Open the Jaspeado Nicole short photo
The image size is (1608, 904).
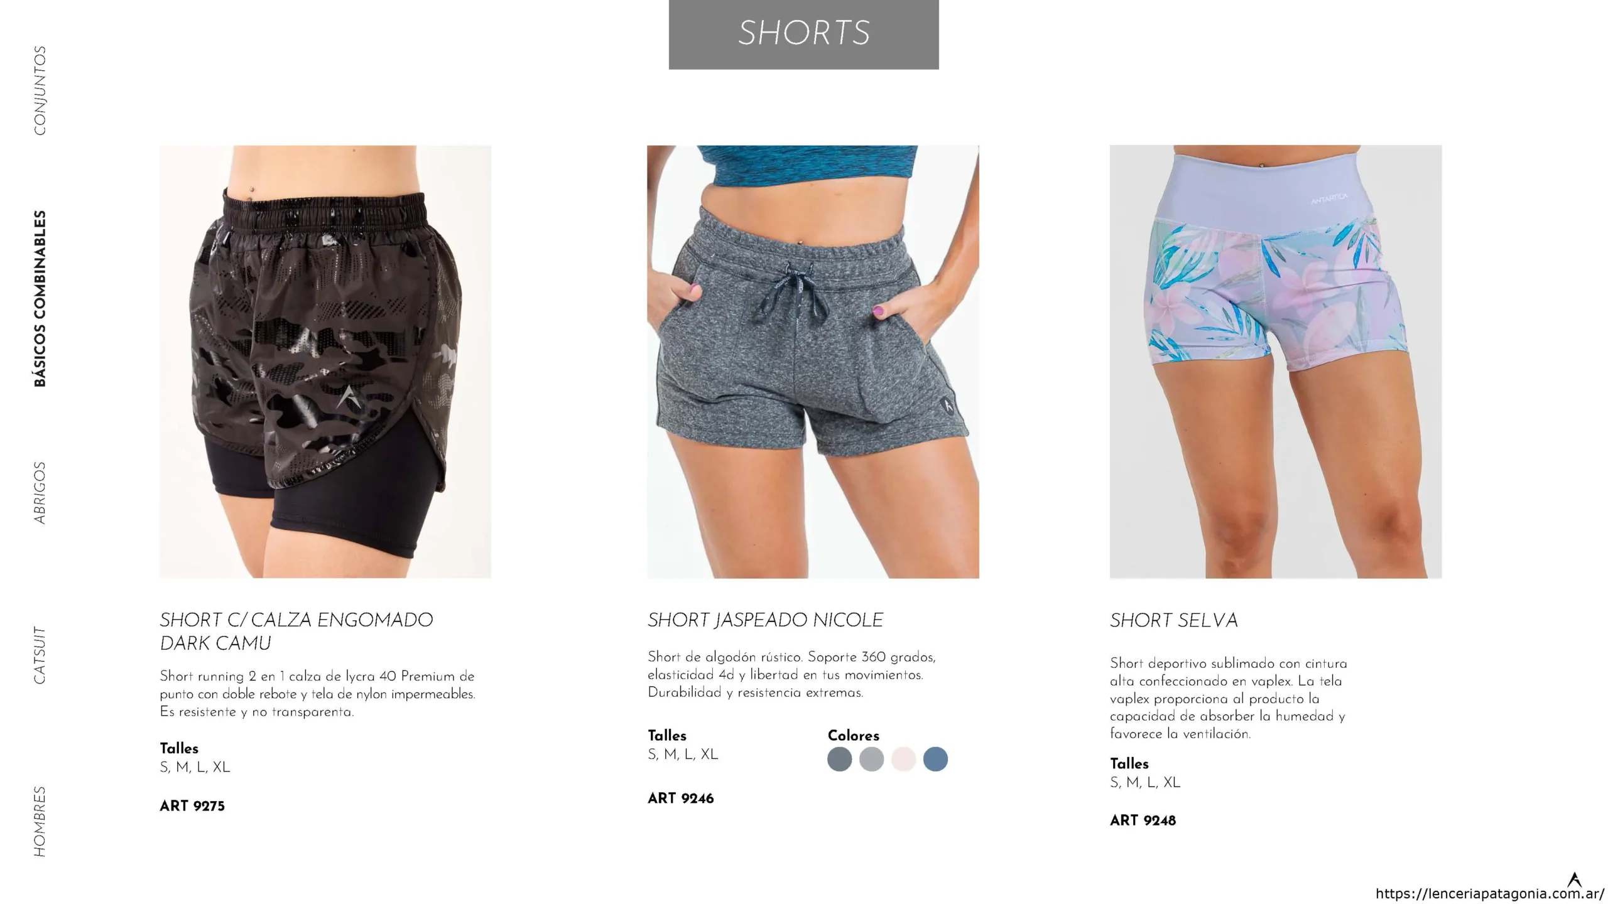pos(813,362)
